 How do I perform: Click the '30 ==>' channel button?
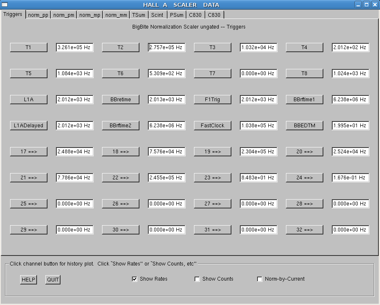(x=121, y=230)
